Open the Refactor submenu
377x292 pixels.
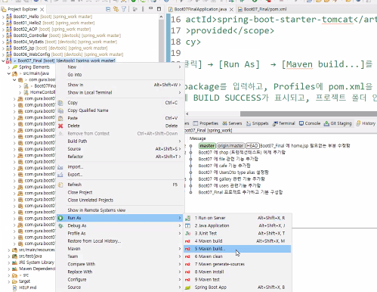click(119, 157)
